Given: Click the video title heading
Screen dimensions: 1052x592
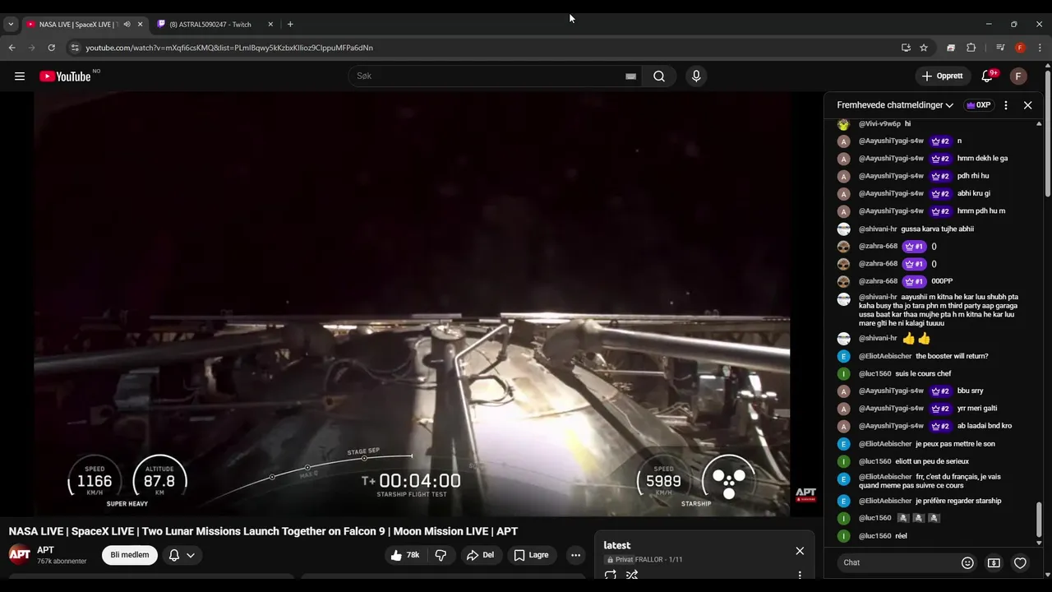Looking at the screenshot, I should point(263,531).
